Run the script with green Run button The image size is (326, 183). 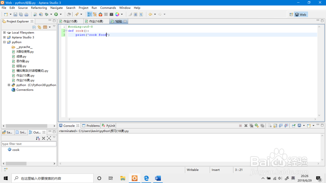[56, 14]
